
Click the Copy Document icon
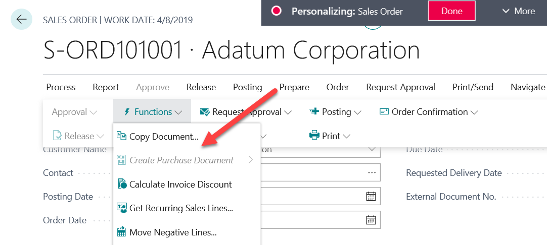click(x=121, y=136)
